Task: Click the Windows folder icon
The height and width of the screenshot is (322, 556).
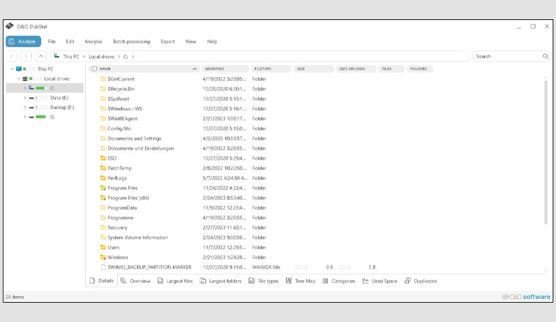Action: click(x=103, y=257)
